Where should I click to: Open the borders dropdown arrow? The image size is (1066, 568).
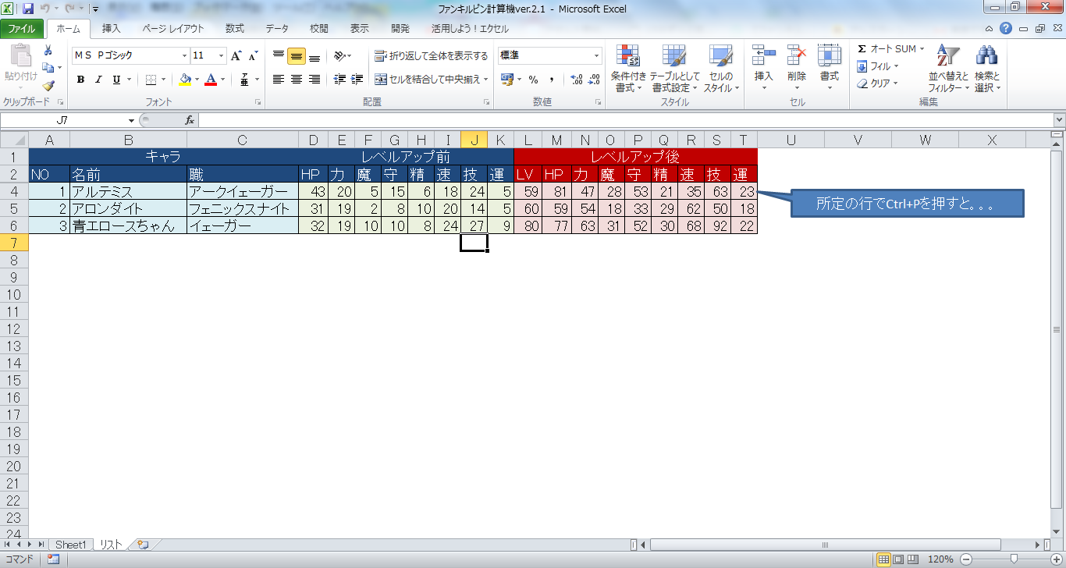(163, 80)
